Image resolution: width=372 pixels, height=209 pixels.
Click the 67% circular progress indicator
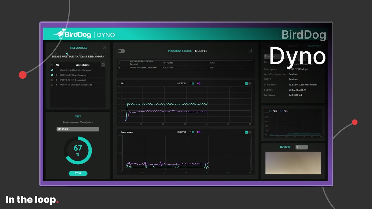click(78, 150)
